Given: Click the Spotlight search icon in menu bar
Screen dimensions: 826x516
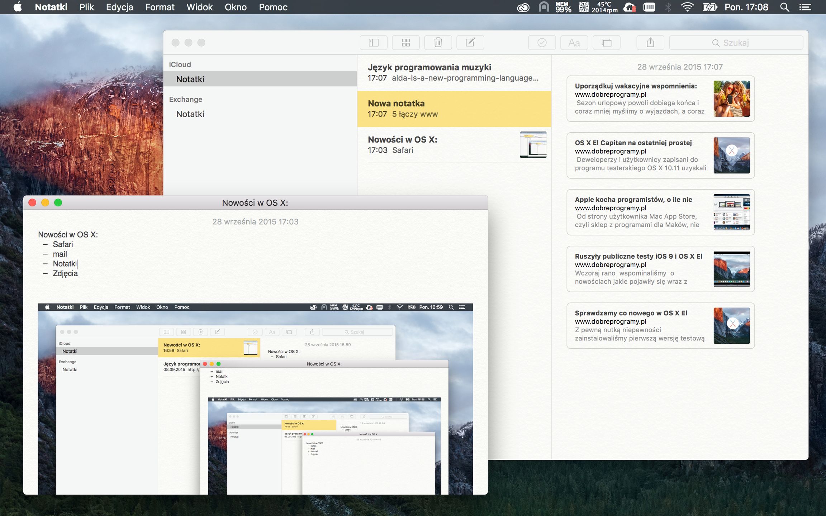Looking at the screenshot, I should click(x=784, y=7).
